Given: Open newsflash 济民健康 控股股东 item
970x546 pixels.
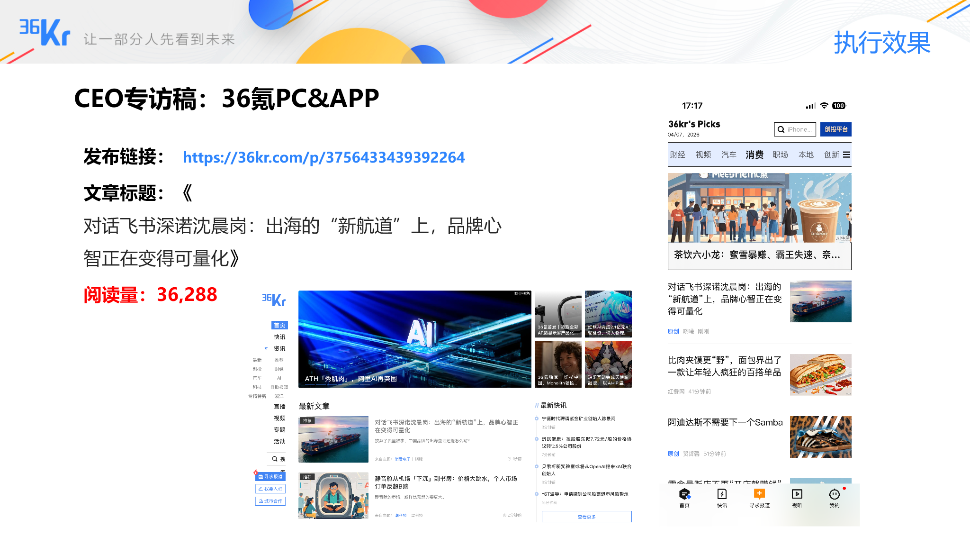Looking at the screenshot, I should click(x=586, y=442).
